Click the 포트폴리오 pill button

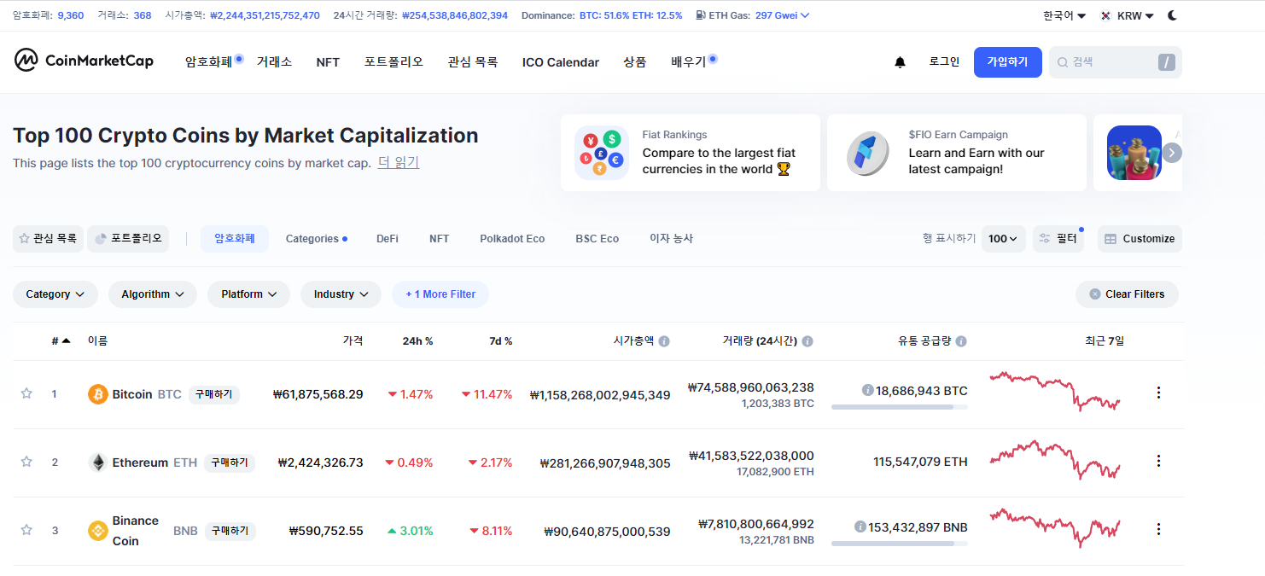point(128,239)
